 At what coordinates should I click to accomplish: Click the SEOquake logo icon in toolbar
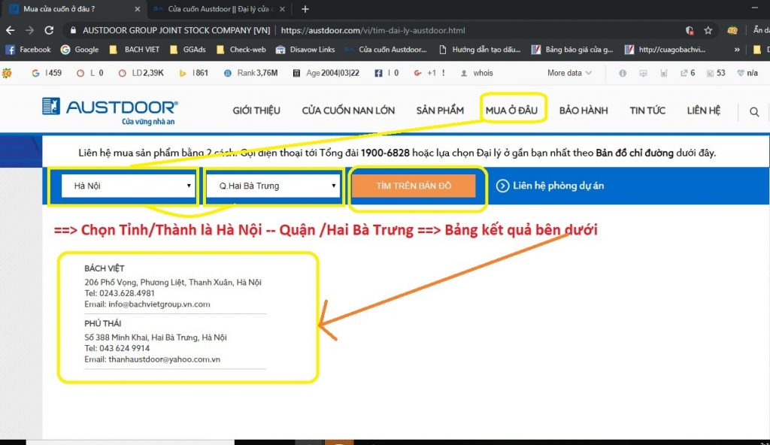[7, 73]
